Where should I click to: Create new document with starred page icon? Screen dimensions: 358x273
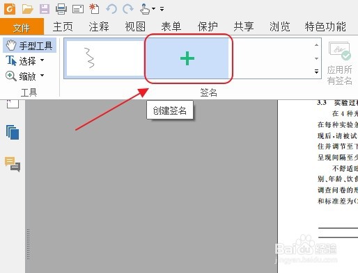tap(94, 9)
